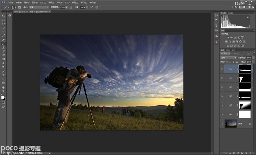
Task: Open the Image menu
Action: tap(26, 3)
